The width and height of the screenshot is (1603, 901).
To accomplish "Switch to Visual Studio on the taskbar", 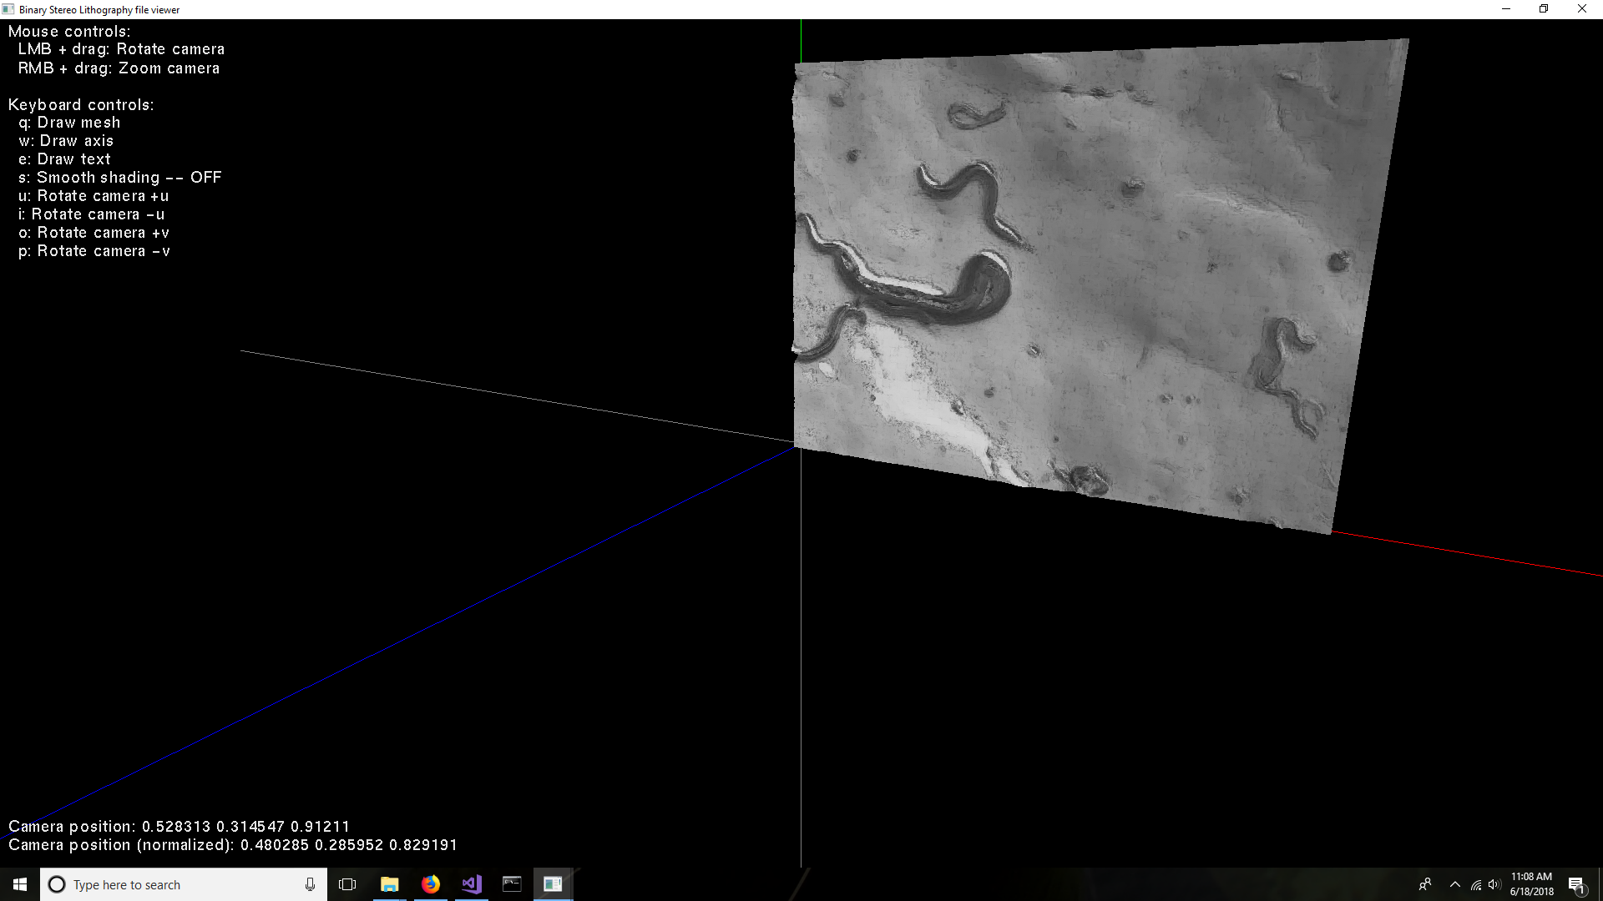I will click(471, 884).
